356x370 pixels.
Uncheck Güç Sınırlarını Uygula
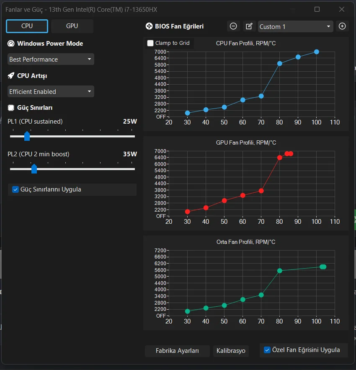coord(15,189)
